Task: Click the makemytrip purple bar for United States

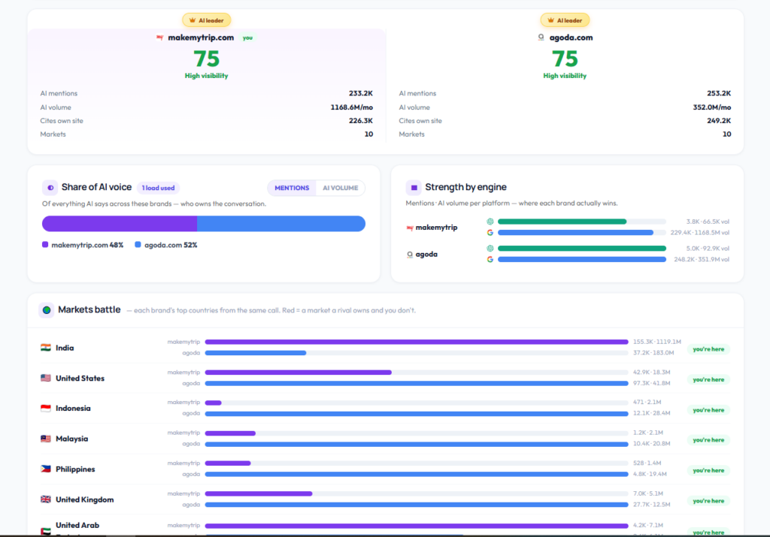Action: tap(298, 373)
